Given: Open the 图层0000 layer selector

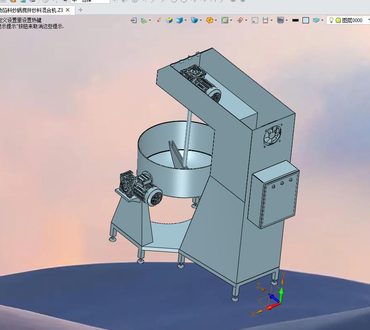Looking at the screenshot, I should (x=349, y=20).
